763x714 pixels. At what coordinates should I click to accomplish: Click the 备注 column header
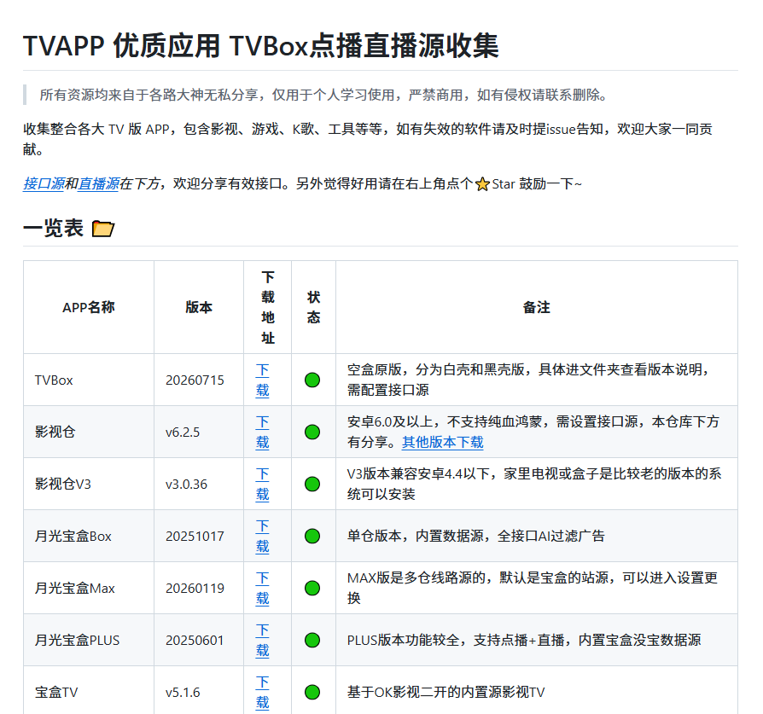536,307
